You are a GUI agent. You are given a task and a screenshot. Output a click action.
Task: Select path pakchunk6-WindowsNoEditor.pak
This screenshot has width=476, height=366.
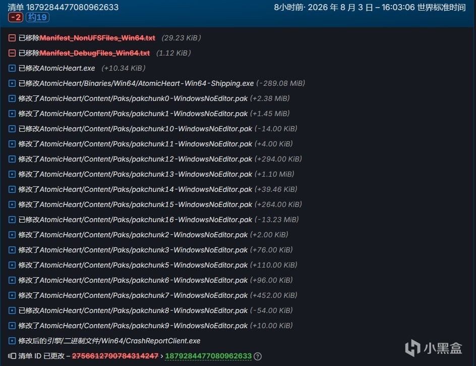(x=144, y=280)
